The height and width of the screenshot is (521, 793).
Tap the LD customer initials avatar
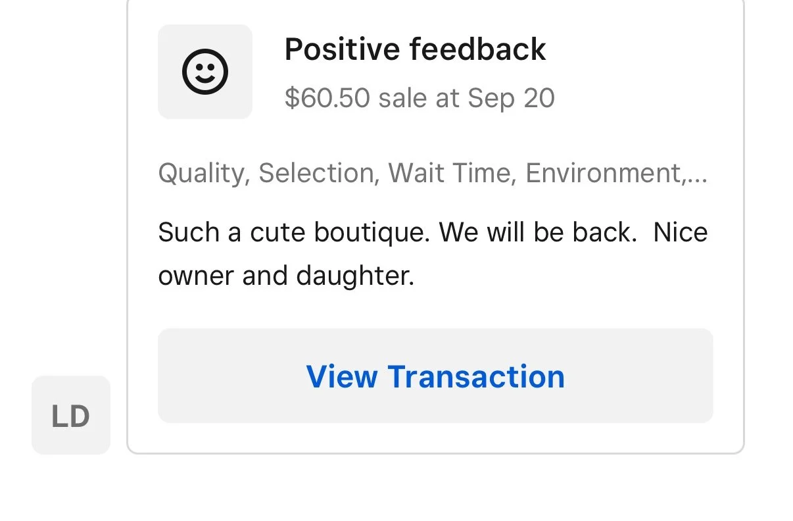pyautogui.click(x=70, y=415)
